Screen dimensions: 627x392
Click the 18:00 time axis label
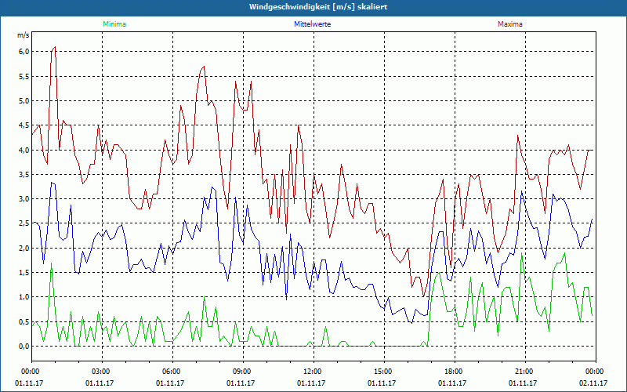tap(455, 372)
